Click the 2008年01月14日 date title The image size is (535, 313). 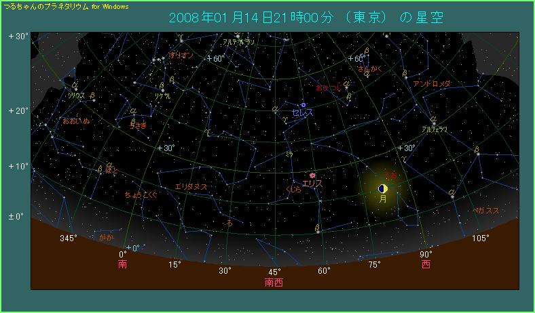[x=224, y=18]
